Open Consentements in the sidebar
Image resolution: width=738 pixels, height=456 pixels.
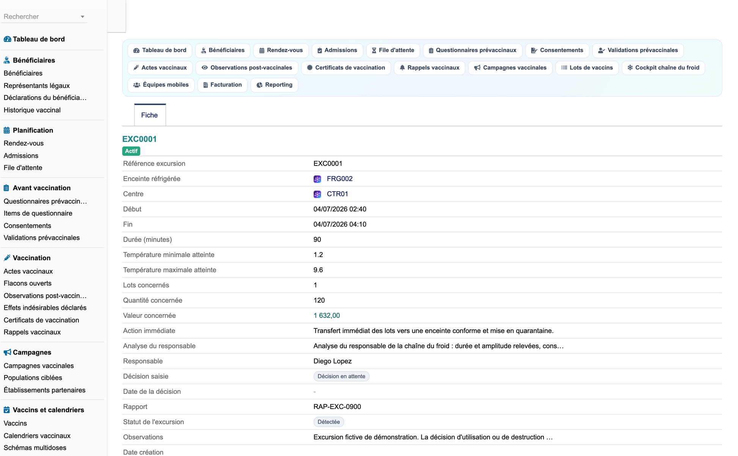click(x=27, y=226)
